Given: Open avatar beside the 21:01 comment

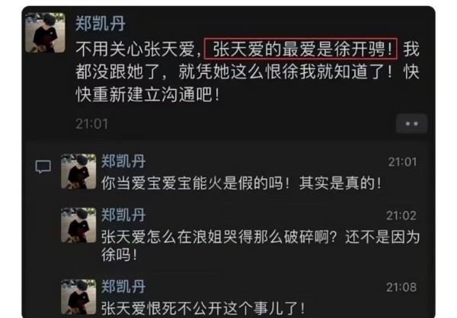Looking at the screenshot, I should pos(78,171).
